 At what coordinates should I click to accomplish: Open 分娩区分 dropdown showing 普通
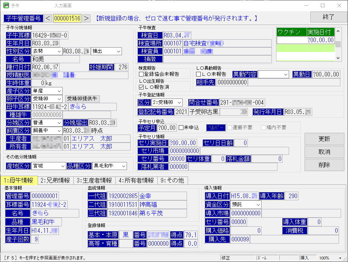pos(47,123)
